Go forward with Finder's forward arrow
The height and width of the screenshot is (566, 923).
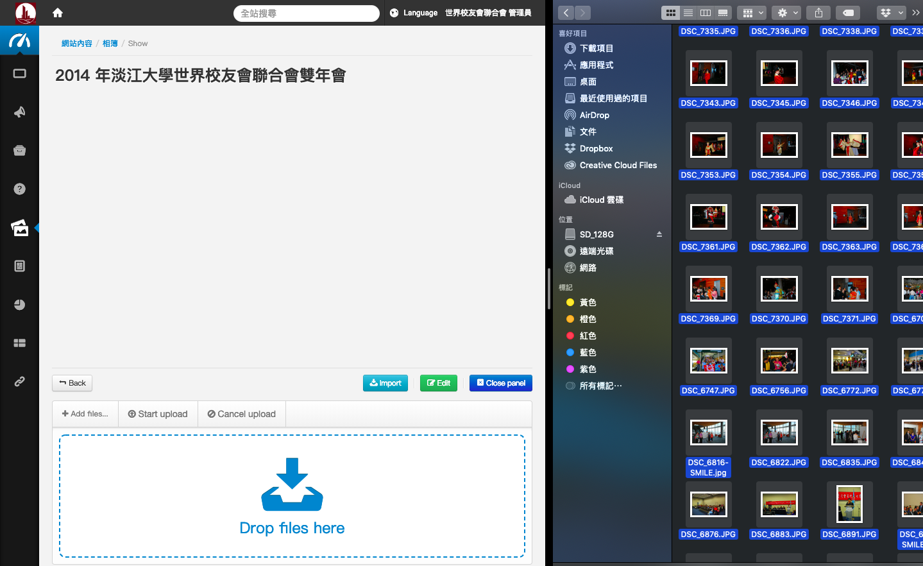[x=582, y=13]
